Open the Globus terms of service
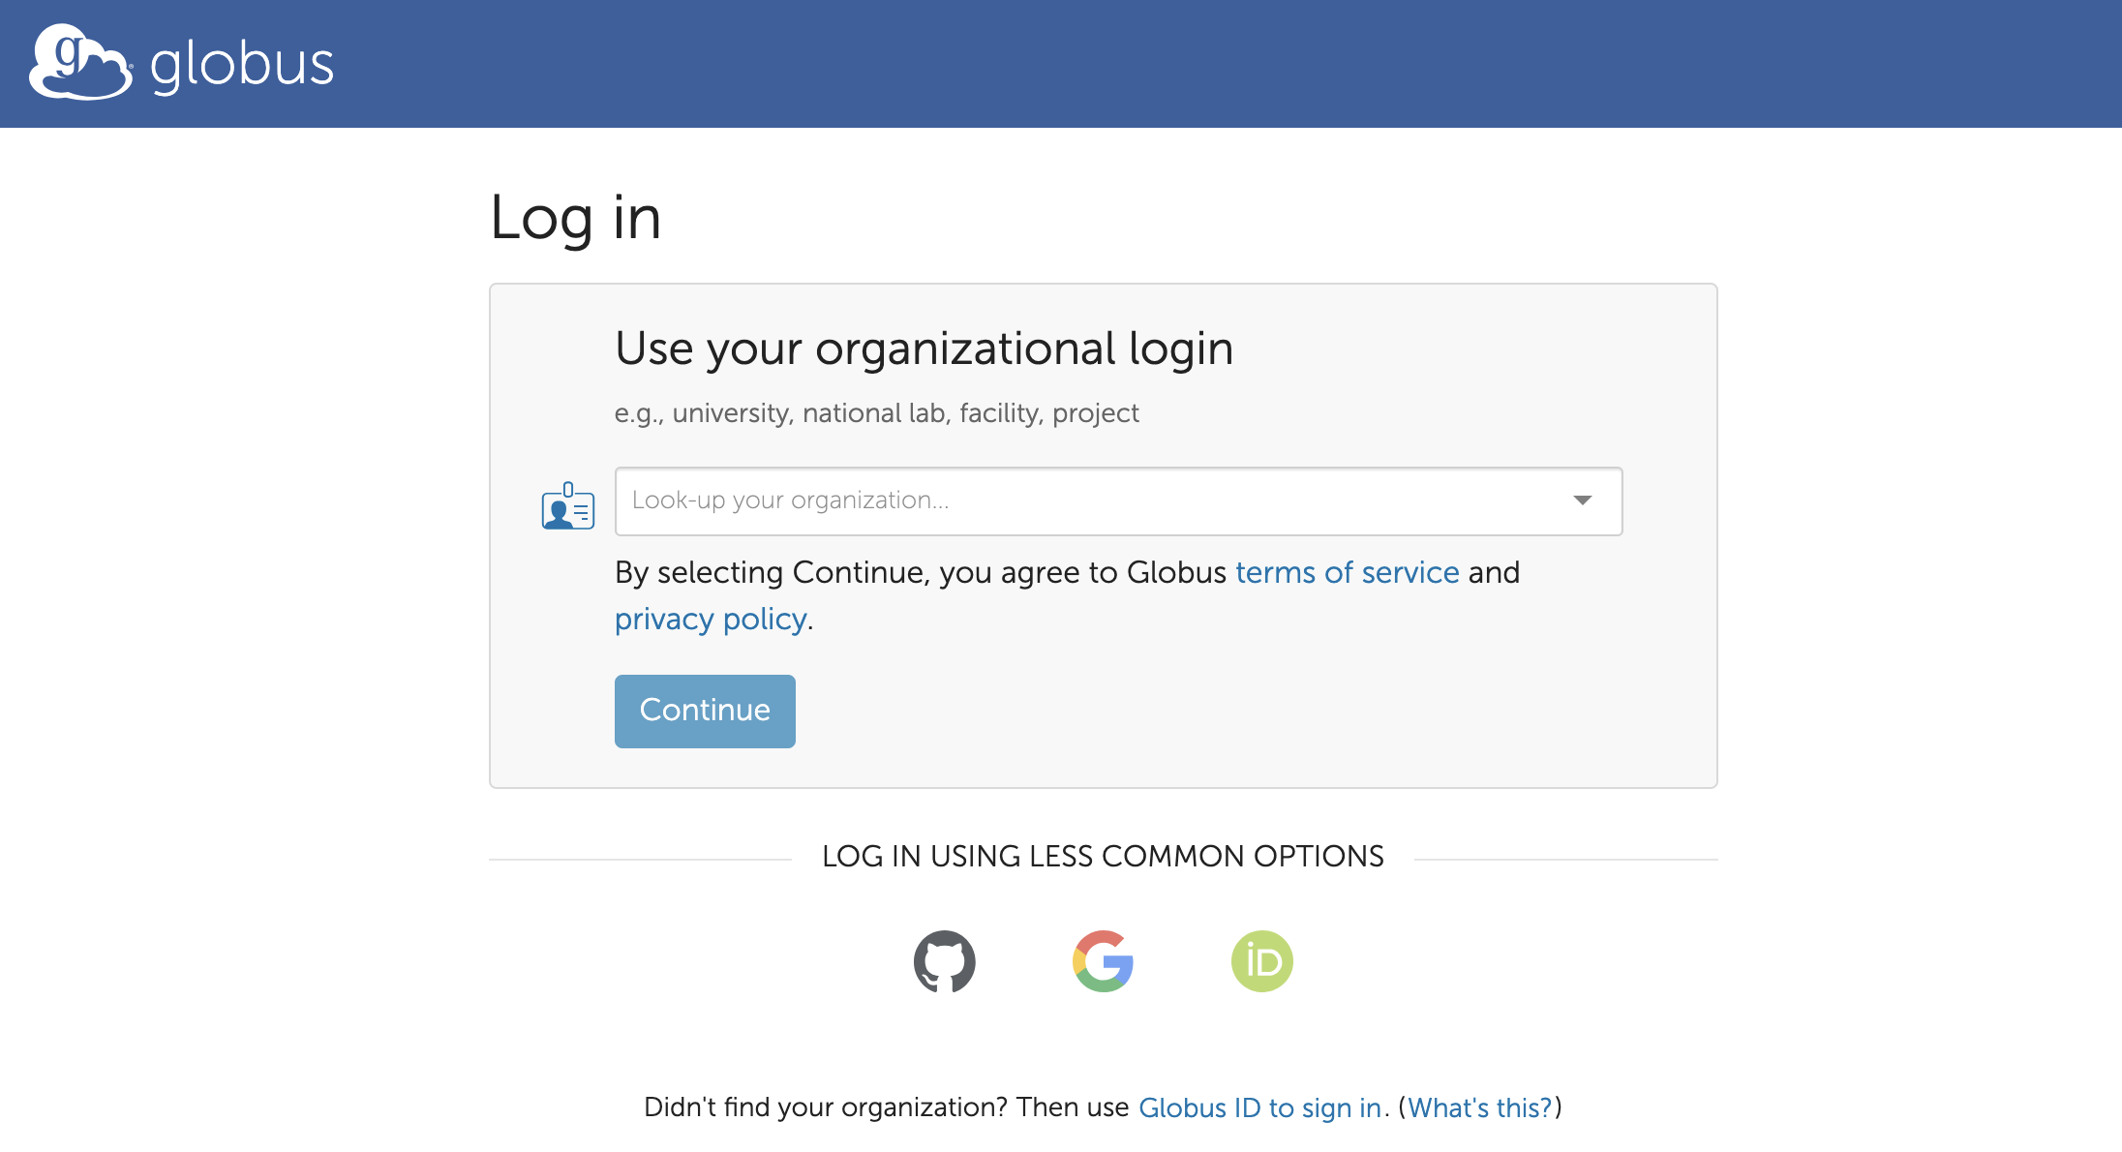Viewport: 2122px width, 1152px height. pos(1348,572)
